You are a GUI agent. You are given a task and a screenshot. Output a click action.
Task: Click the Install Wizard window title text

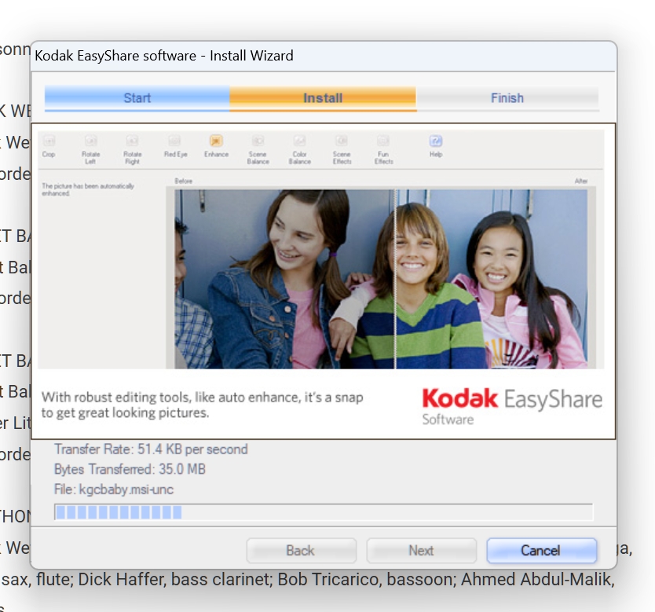point(163,56)
